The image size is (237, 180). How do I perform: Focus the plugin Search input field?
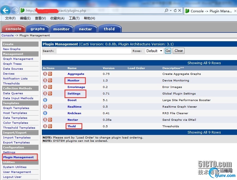click(94, 51)
